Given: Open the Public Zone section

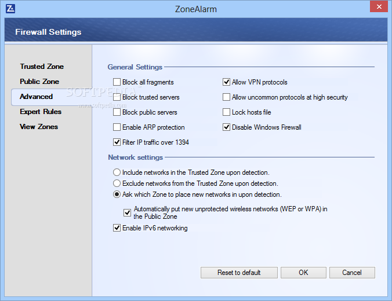Looking at the screenshot, I should (x=39, y=82).
